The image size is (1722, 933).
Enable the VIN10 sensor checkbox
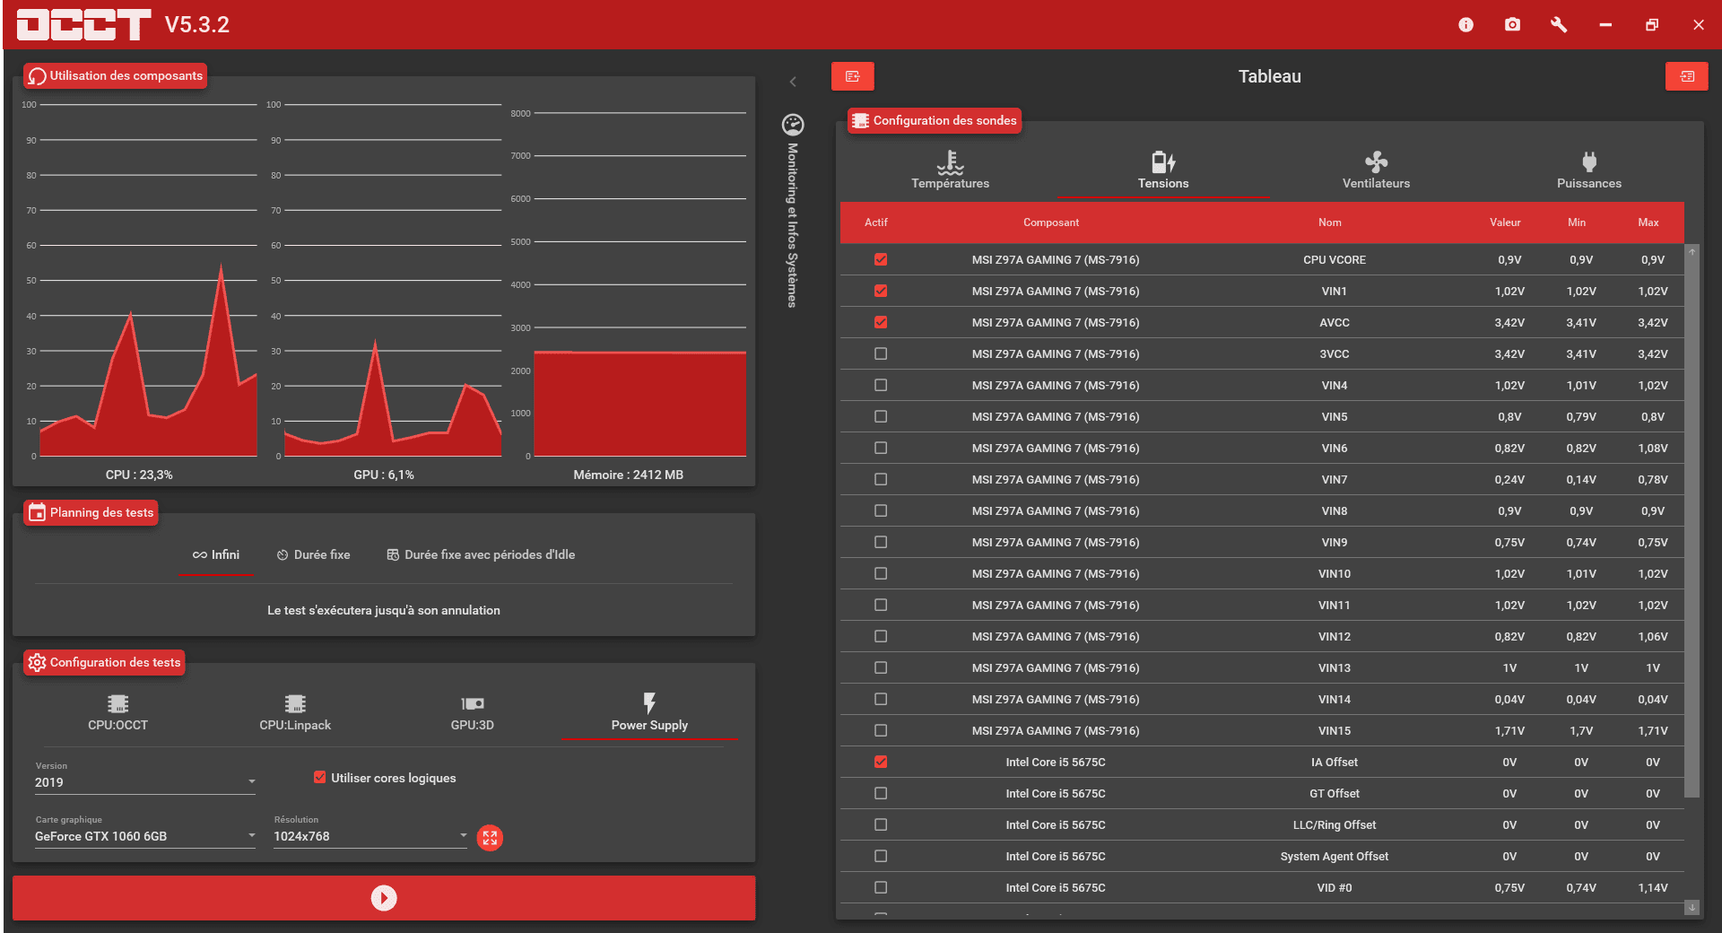pos(881,573)
